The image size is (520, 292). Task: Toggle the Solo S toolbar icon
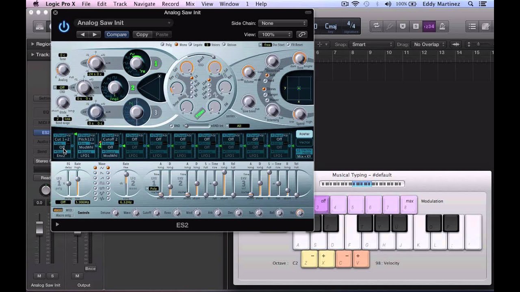416,26
